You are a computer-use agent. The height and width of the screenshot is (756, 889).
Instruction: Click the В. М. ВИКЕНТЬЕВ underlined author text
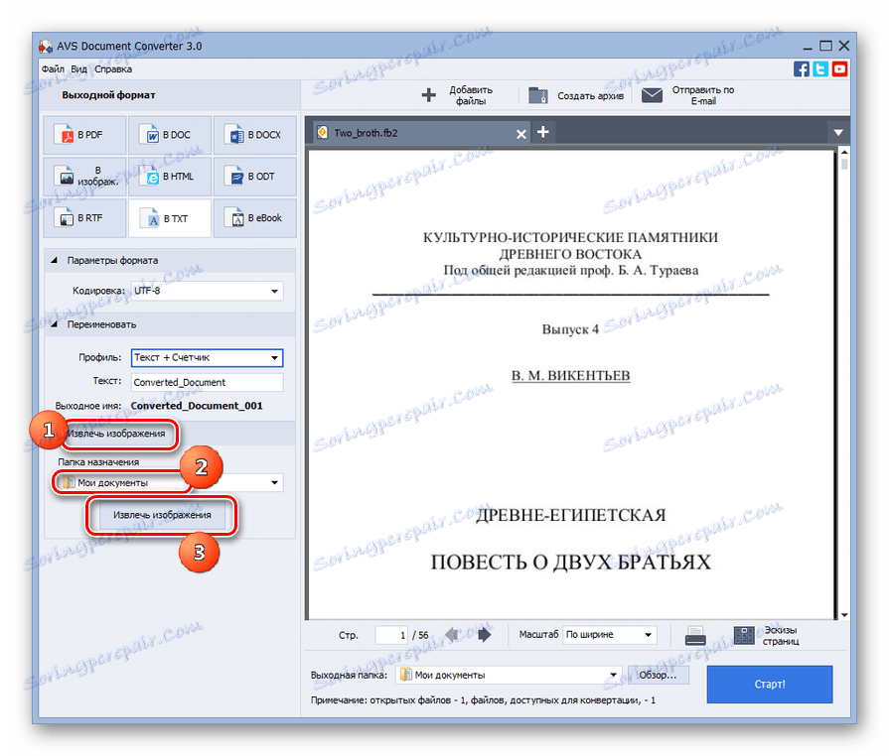570,376
